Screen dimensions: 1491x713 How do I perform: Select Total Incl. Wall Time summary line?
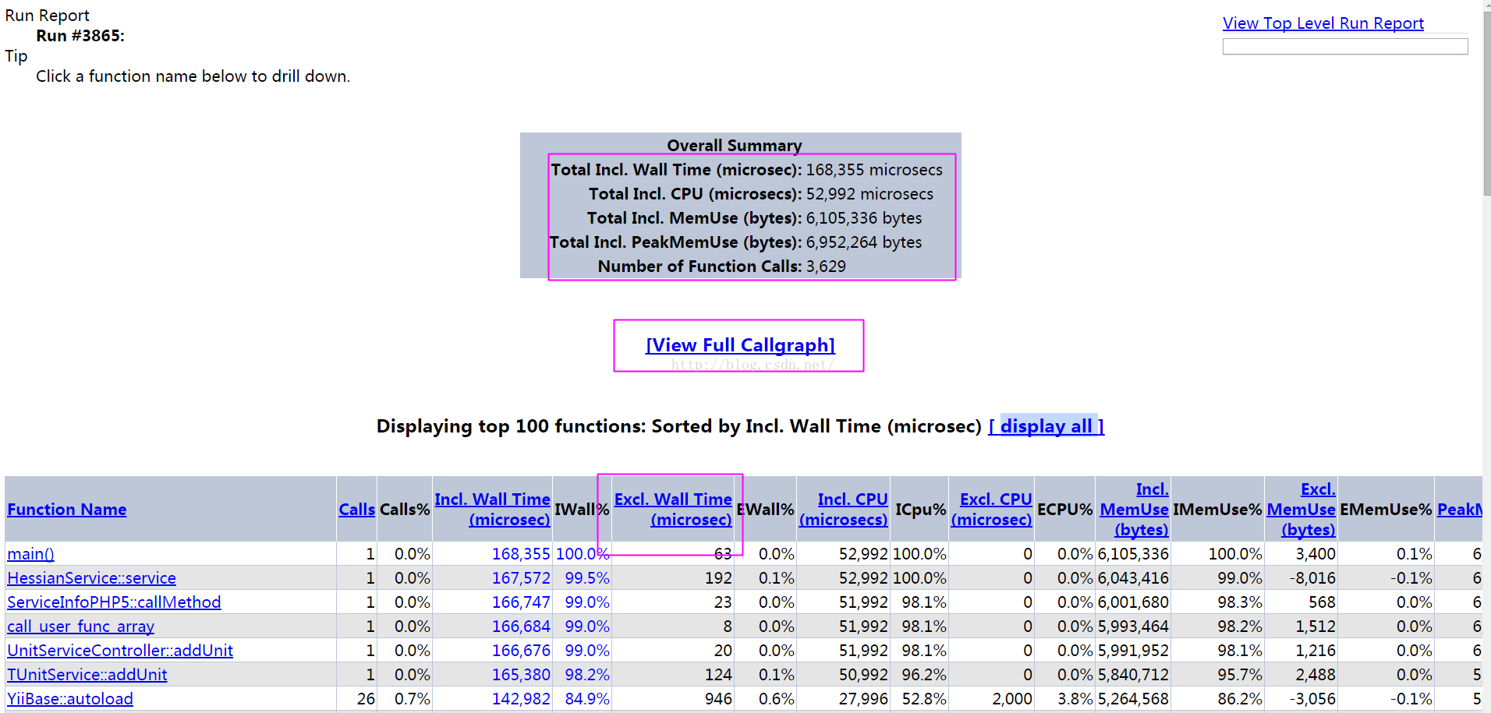[x=746, y=170]
